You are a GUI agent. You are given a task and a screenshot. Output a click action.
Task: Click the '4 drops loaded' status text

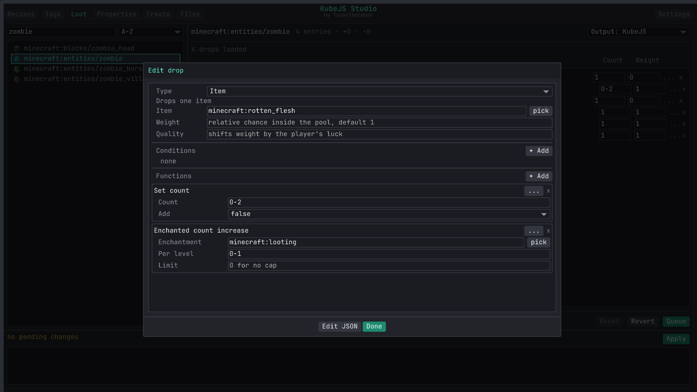coord(219,50)
